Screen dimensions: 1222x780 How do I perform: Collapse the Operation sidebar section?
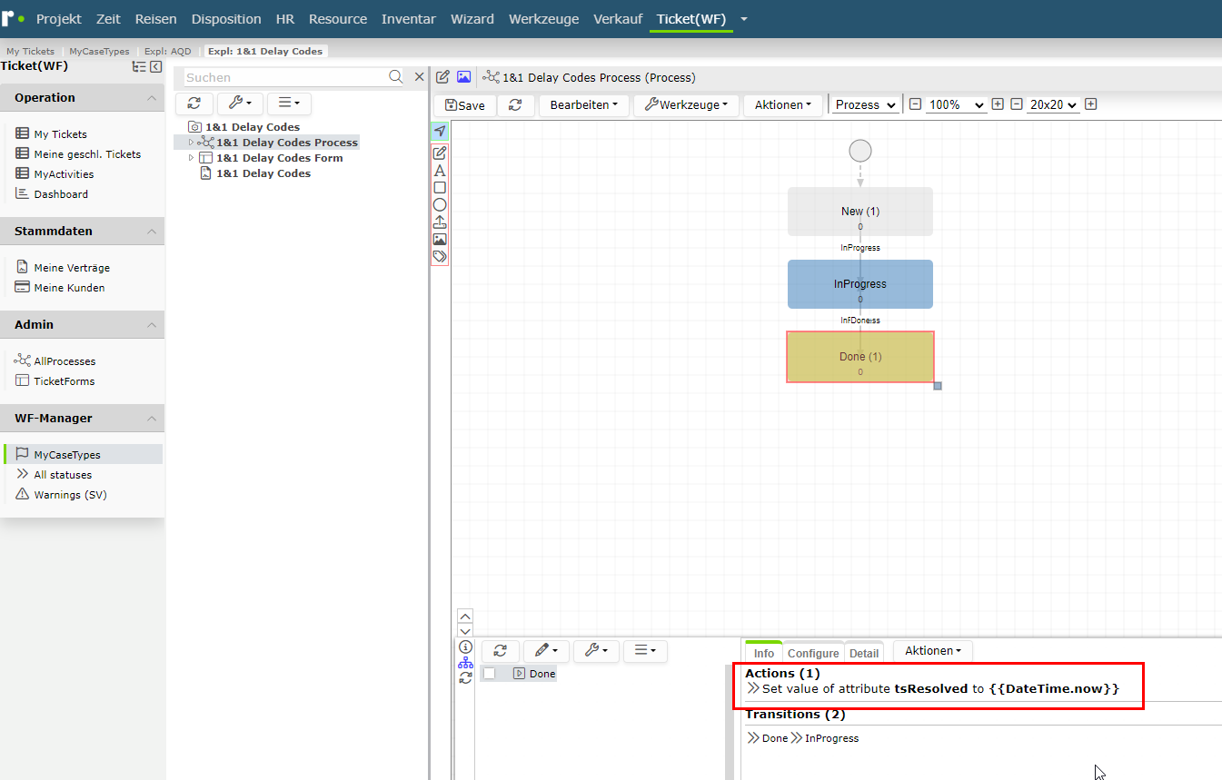151,98
